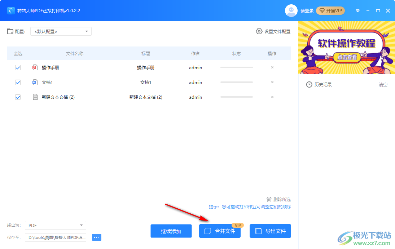The width and height of the screenshot is (395, 249).
Task: Open the 输出为 PDF format dropdown
Action: (x=56, y=225)
